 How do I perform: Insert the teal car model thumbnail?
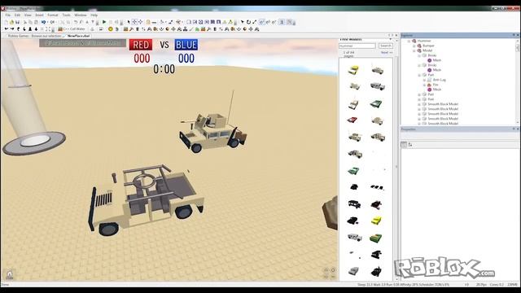click(x=376, y=104)
